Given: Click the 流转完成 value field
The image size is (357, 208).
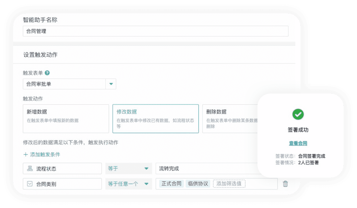Looking at the screenshot, I should pos(206,169).
